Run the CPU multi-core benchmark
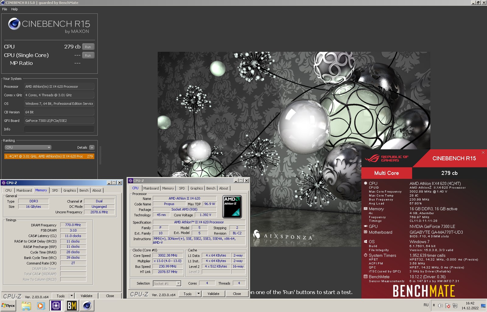 (88, 47)
